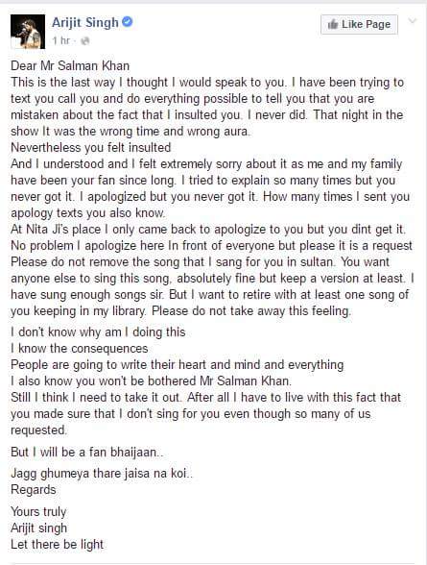The height and width of the screenshot is (565, 427).
Task: Click the 'Arijit singh' signature line at the bottom
Action: (x=38, y=528)
